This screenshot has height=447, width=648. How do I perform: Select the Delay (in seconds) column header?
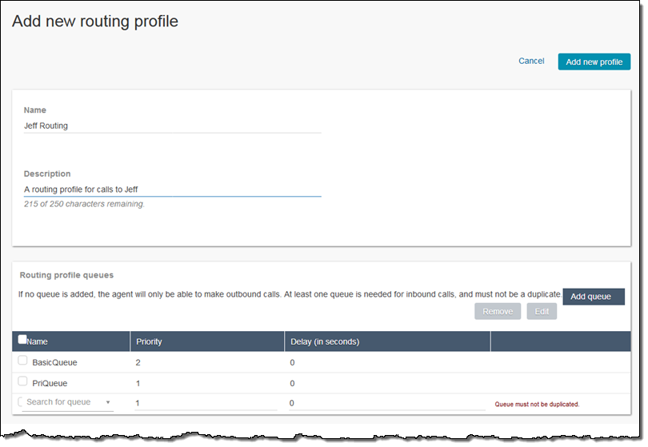click(324, 342)
